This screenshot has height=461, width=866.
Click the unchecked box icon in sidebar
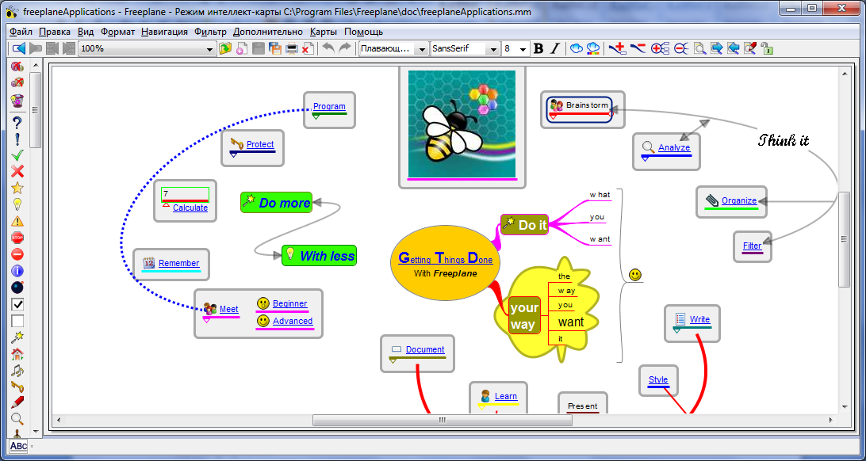tap(17, 320)
